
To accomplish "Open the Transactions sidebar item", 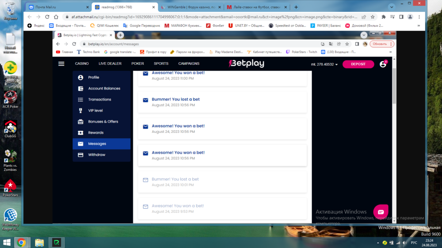I will [99, 100].
